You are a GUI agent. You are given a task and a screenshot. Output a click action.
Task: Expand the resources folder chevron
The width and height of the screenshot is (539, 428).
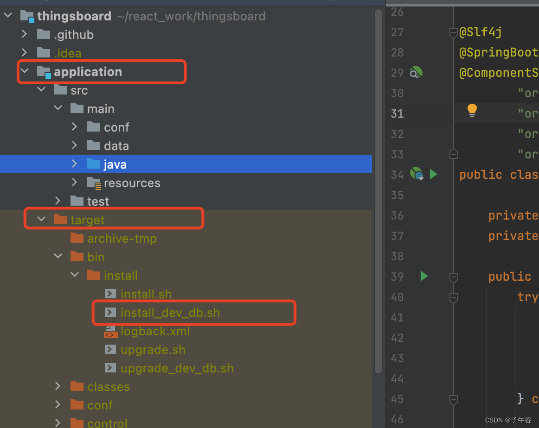coord(75,182)
